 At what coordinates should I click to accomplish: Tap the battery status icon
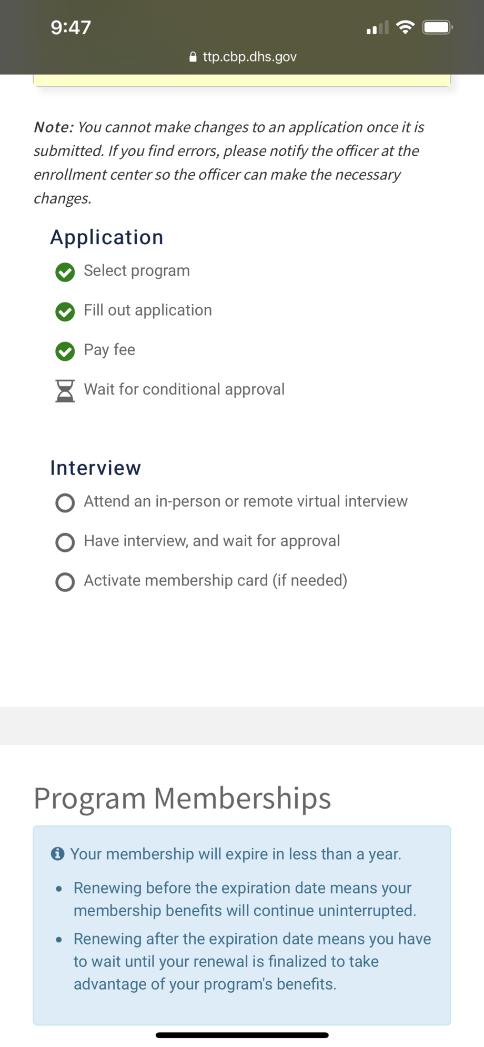438,27
